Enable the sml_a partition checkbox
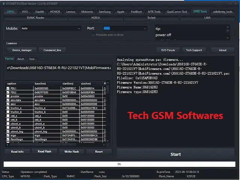 coord(8,116)
